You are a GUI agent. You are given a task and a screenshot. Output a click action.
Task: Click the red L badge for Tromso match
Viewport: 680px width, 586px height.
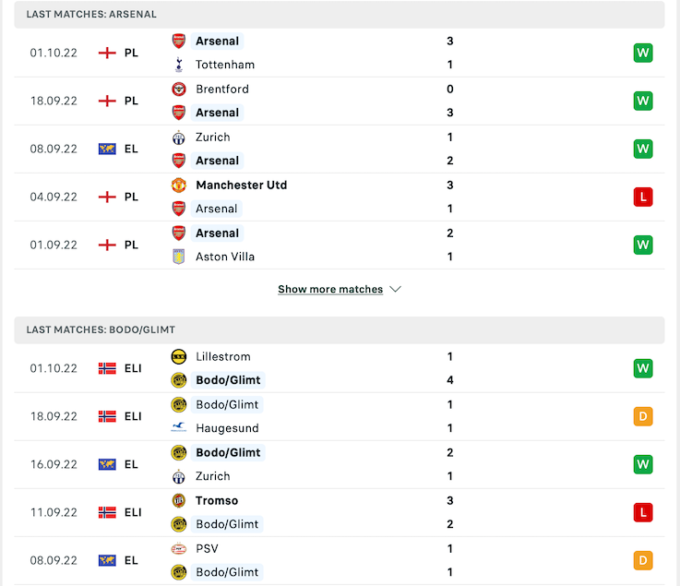click(x=643, y=512)
